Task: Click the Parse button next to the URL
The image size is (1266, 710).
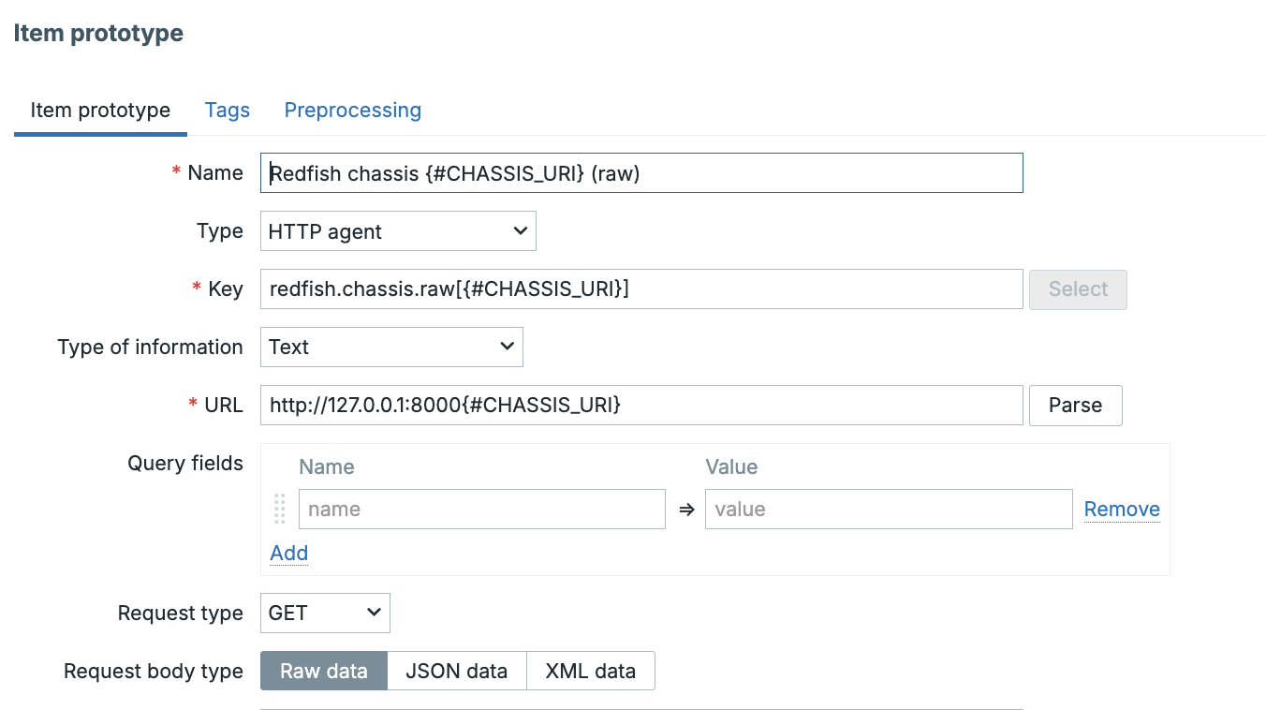Action: point(1075,405)
